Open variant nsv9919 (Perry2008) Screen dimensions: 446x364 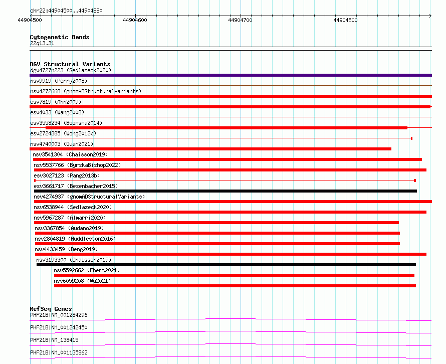(59, 81)
